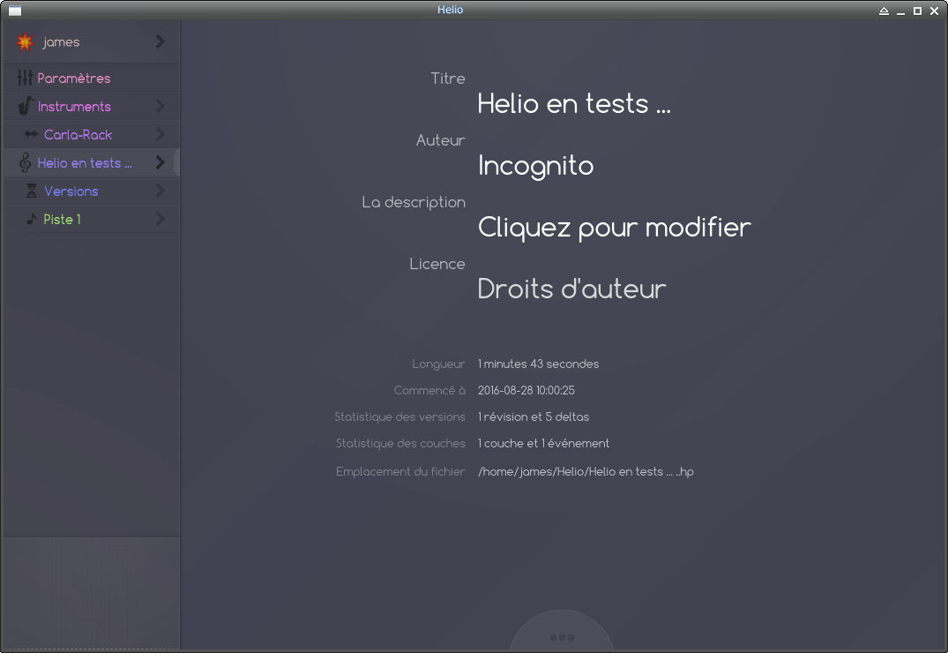Click the Longueur label

[438, 364]
